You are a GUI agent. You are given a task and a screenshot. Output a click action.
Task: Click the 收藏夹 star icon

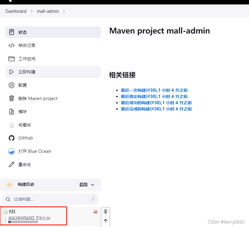(x=12, y=125)
